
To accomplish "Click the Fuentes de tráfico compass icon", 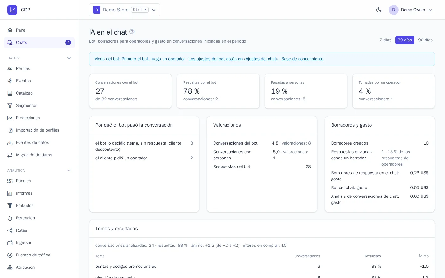I will (x=10, y=255).
